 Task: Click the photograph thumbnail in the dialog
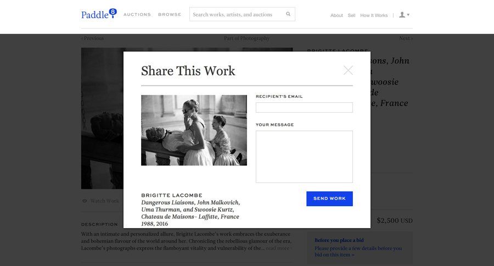click(x=194, y=130)
